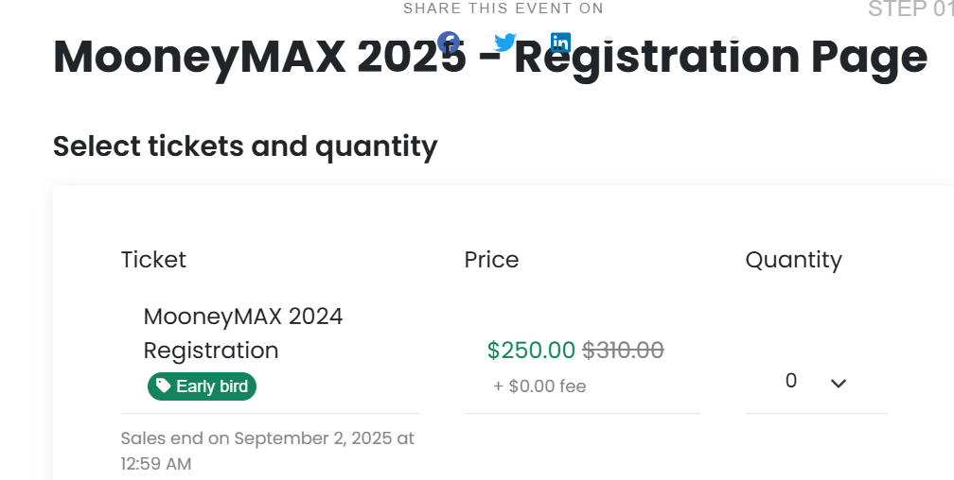The image size is (954, 480).
Task: Click the discounted $250.00 price
Action: 531,351
